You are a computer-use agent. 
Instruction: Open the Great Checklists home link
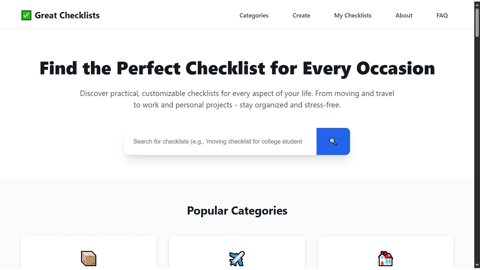pos(67,15)
